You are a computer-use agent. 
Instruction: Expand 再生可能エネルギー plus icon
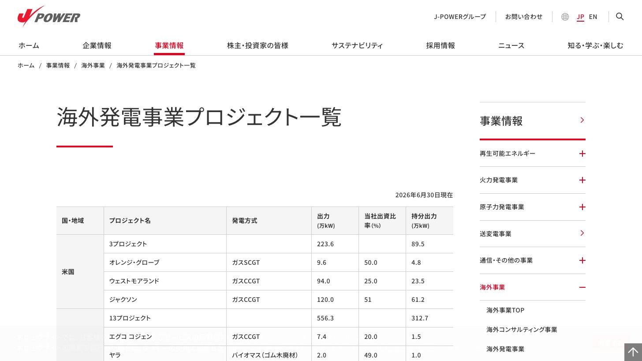pos(582,154)
